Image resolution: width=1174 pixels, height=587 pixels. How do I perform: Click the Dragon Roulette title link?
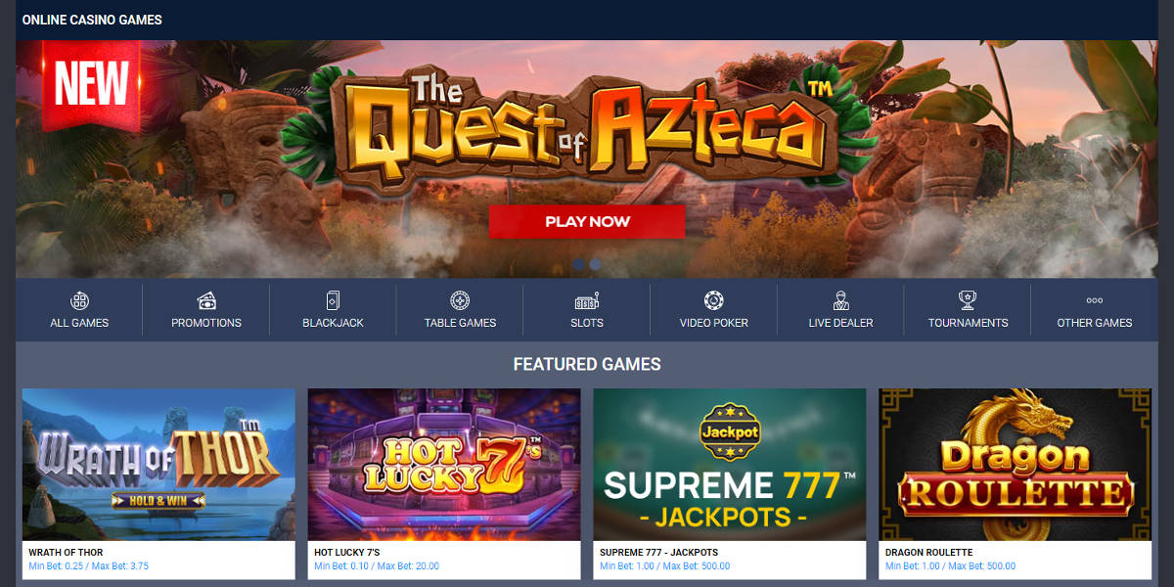pos(928,553)
